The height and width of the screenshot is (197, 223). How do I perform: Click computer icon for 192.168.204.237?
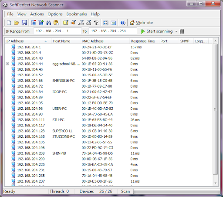click(14, 181)
